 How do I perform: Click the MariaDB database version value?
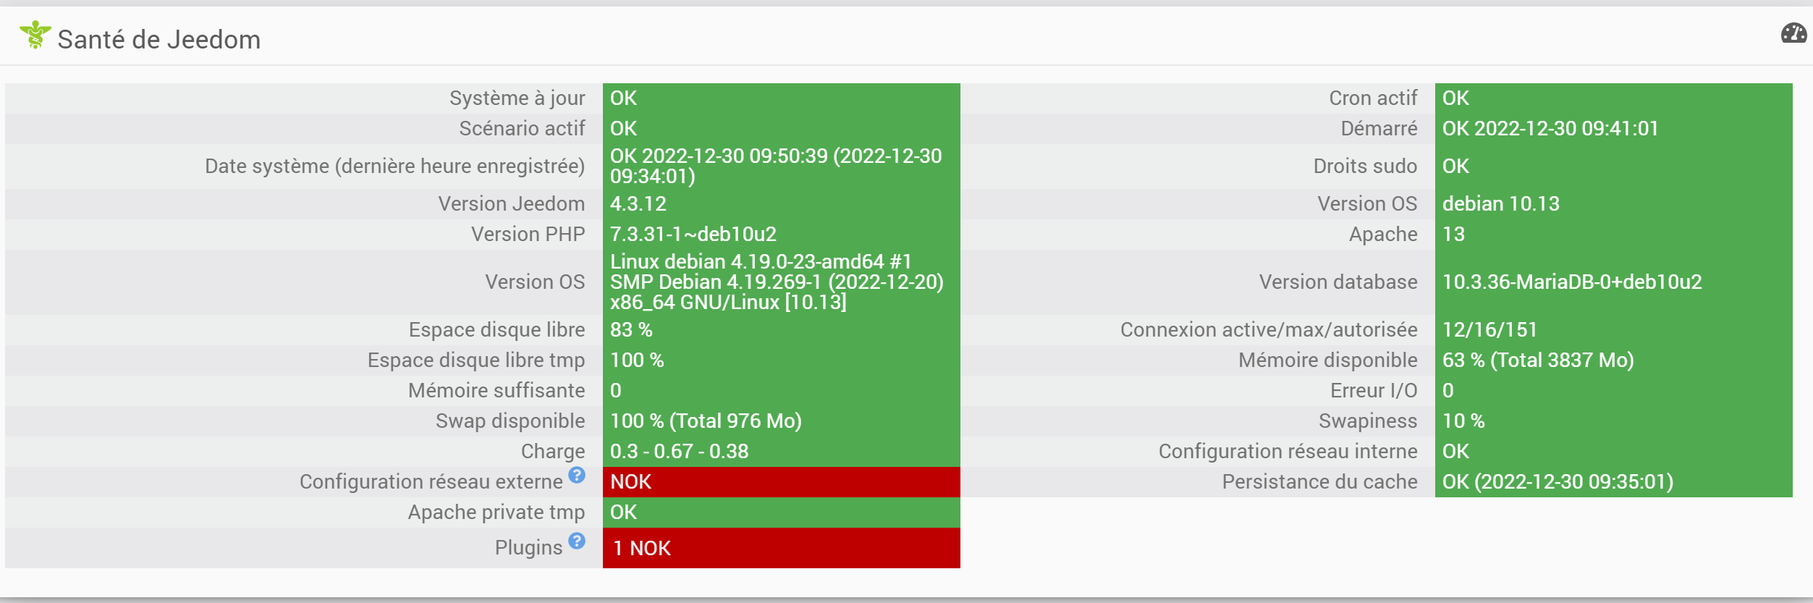1571,282
